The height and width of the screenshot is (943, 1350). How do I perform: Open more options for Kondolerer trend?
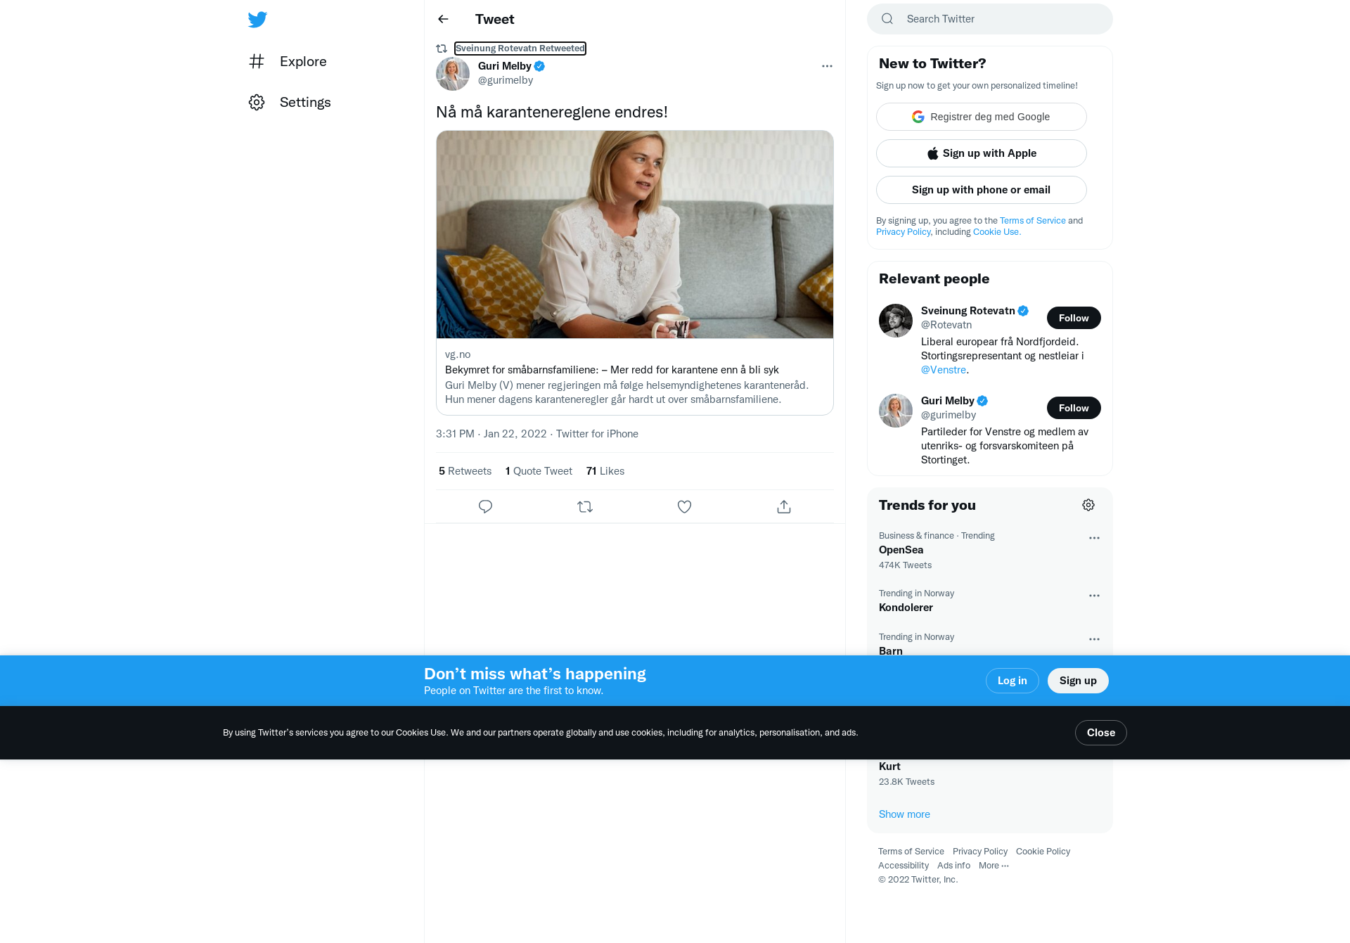point(1094,596)
